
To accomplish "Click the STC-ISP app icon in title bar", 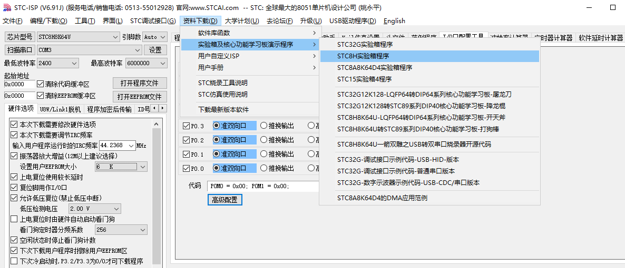I will coord(7,7).
